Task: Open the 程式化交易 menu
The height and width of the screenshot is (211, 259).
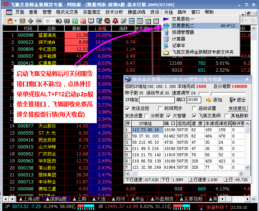Action: pos(67,12)
